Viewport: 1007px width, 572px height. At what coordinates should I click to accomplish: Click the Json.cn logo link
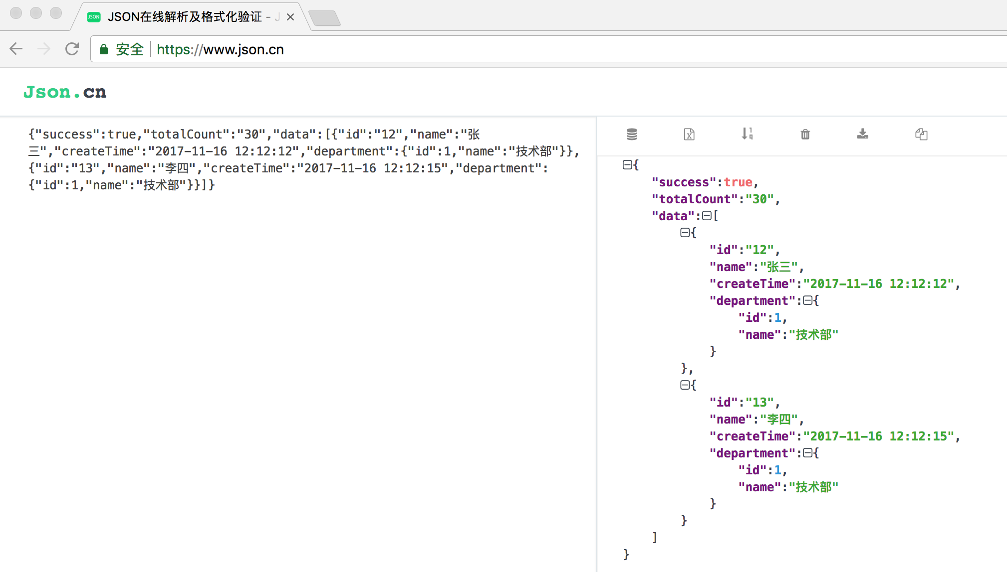coord(65,92)
